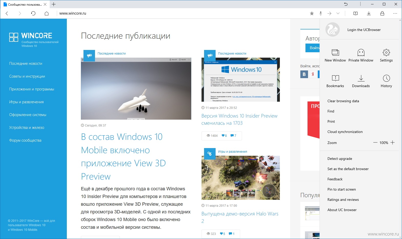Click the 7 comments icon

[x=232, y=136]
